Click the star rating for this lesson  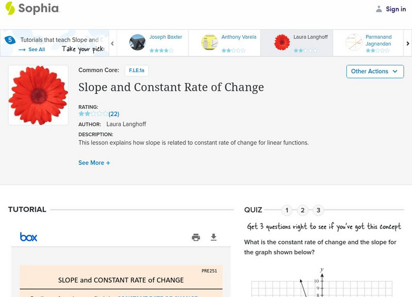tap(93, 114)
